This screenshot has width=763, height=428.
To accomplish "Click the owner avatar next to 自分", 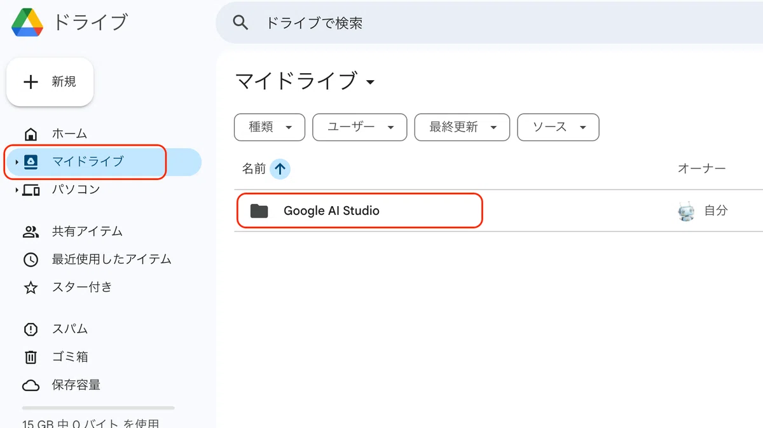I will [x=686, y=211].
